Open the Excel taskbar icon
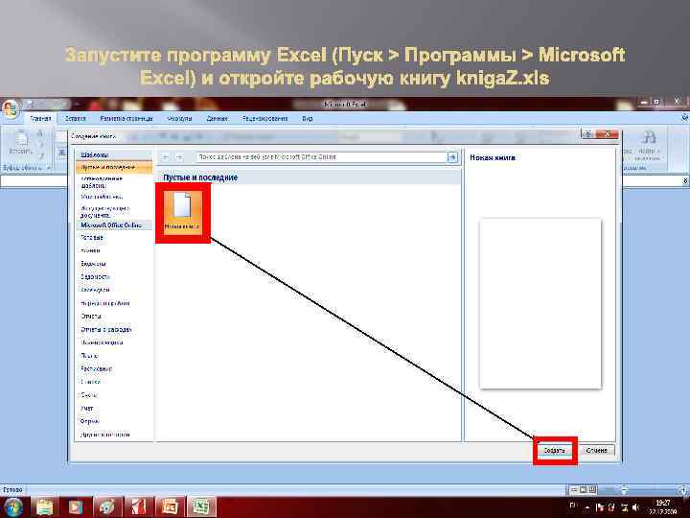The height and width of the screenshot is (518, 690). pos(201,507)
